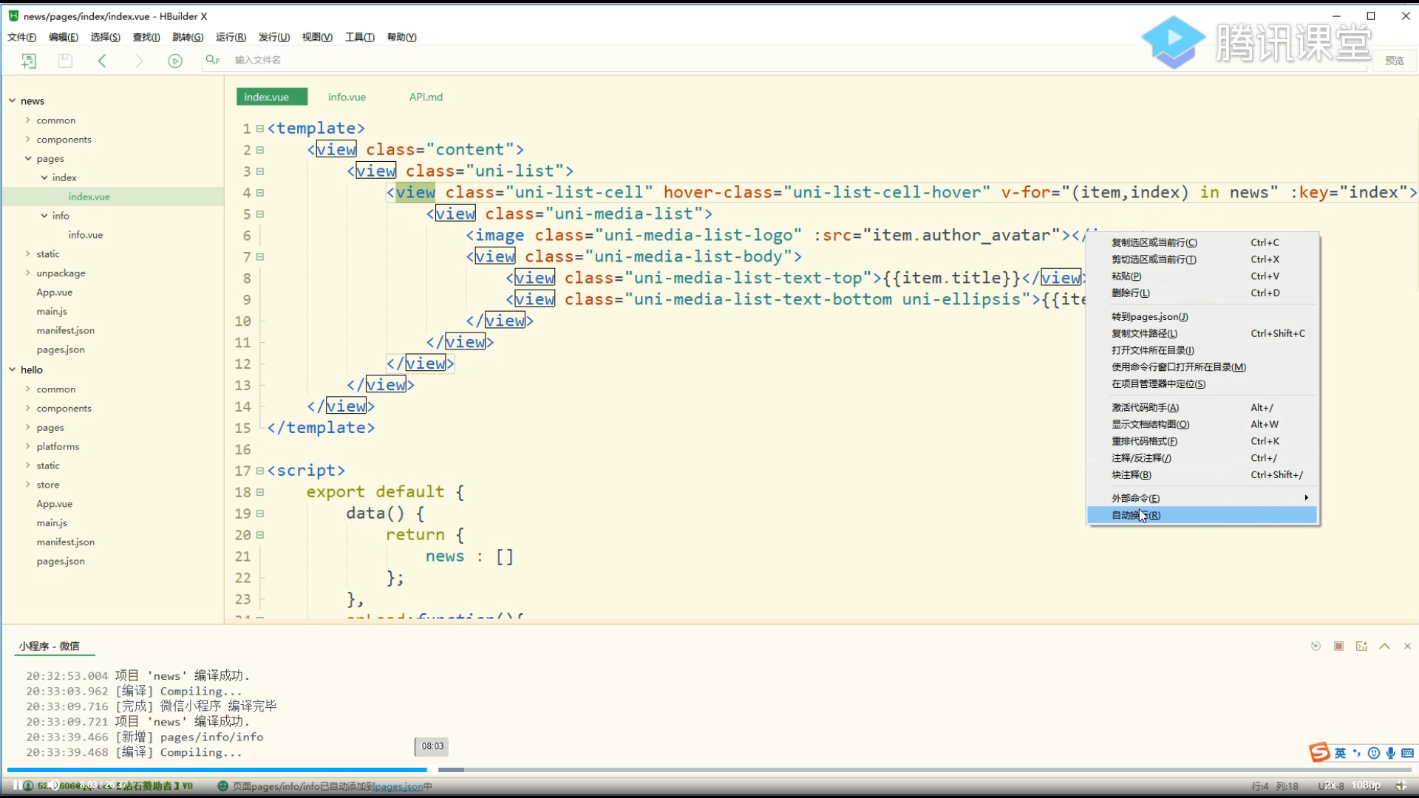
Task: Click the back navigation arrow icon
Action: (102, 61)
